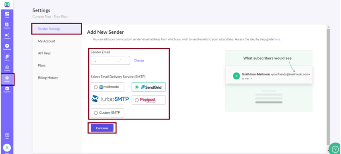Open the Home dashboard icon in sidebar
The image size is (341, 154).
tap(7, 14)
